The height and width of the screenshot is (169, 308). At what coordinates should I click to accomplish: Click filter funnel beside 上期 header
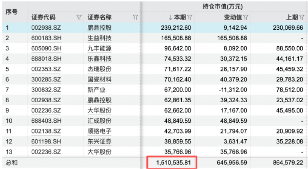pos(302,17)
